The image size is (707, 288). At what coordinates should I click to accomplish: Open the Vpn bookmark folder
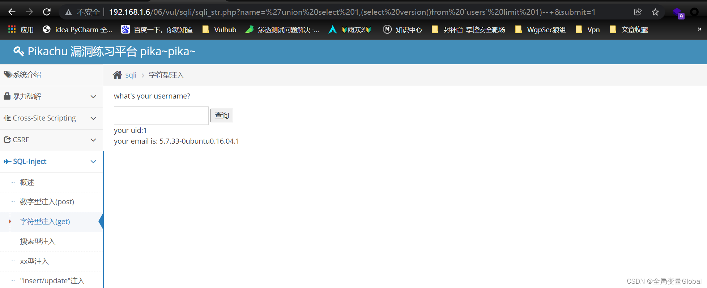click(x=587, y=30)
